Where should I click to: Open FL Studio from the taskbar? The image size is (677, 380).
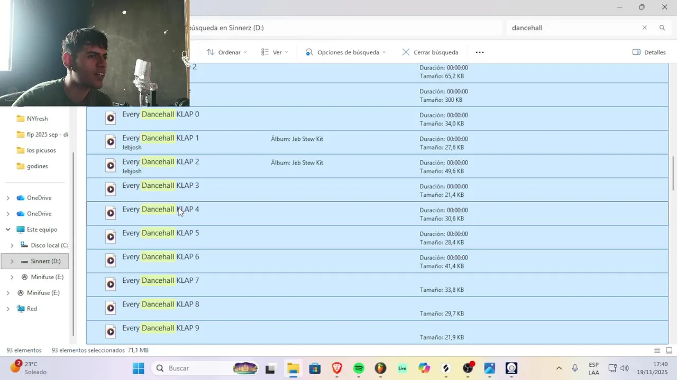click(380, 368)
